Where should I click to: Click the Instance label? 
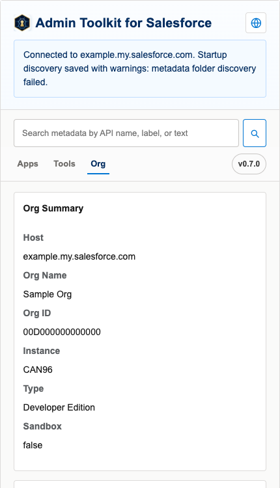click(42, 351)
